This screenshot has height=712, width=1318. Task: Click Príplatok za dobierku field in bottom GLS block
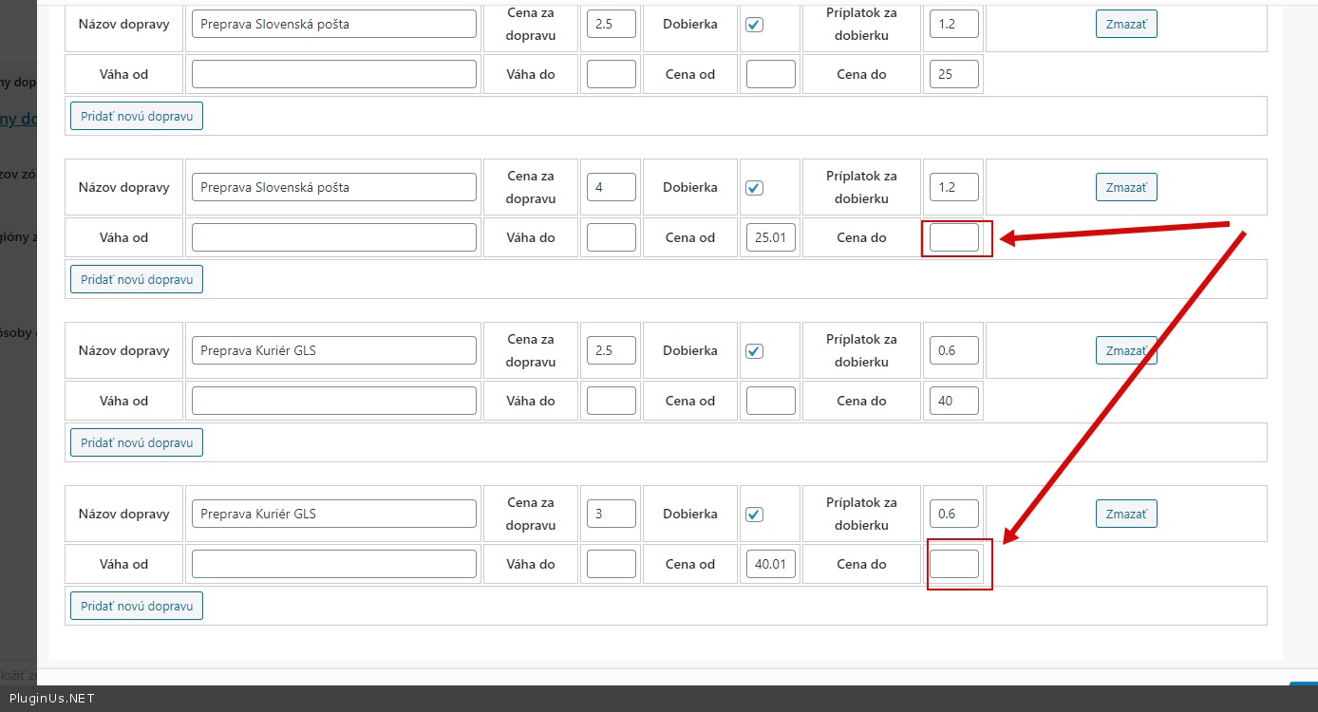tap(953, 514)
